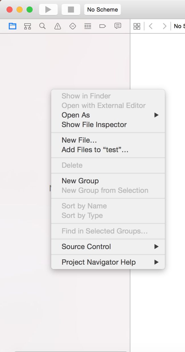This screenshot has width=185, height=352.
Task: Run the project with Play button
Action: pyautogui.click(x=48, y=9)
